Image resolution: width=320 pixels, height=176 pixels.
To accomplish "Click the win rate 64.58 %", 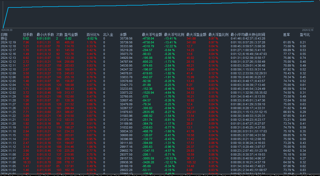I will pos(289,162).
